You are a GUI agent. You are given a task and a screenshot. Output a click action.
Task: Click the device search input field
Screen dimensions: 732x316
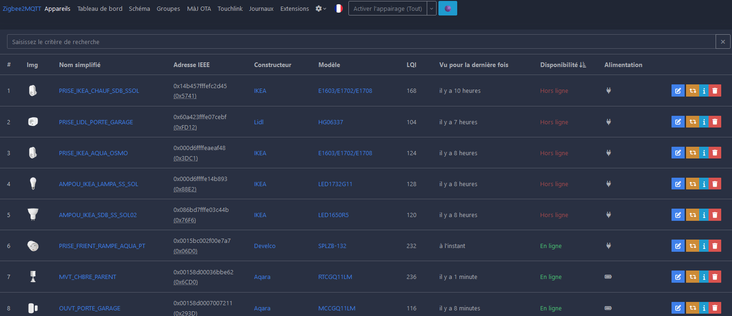click(x=361, y=42)
